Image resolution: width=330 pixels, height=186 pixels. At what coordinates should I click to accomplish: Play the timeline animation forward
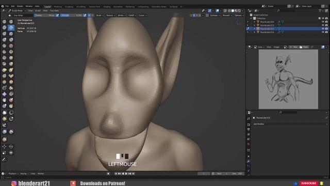(126, 174)
